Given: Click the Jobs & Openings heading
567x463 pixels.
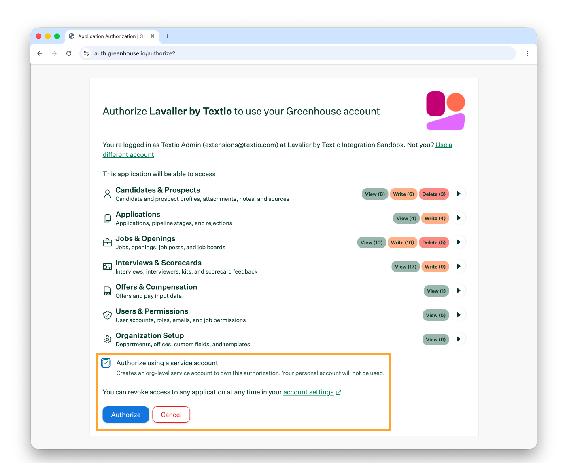Looking at the screenshot, I should 146,238.
